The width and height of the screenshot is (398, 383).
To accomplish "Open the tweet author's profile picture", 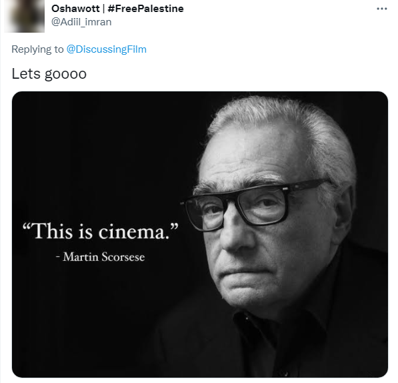I will point(25,16).
